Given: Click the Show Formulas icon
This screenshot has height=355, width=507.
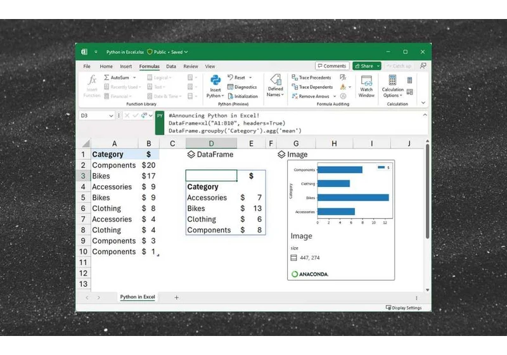Looking at the screenshot, I should (343, 77).
